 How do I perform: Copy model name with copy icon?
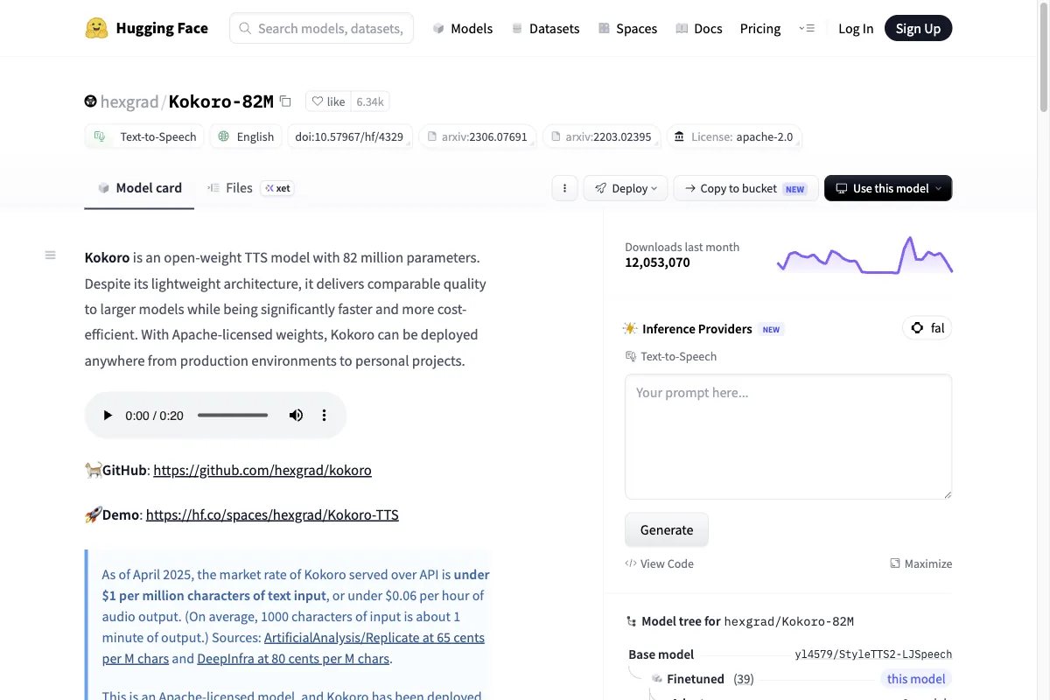(285, 101)
